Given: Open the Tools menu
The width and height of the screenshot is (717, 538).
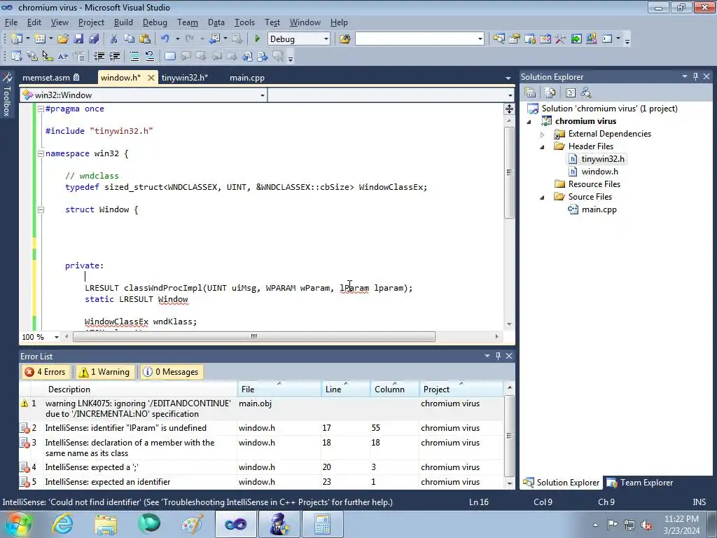Looking at the screenshot, I should [x=244, y=22].
